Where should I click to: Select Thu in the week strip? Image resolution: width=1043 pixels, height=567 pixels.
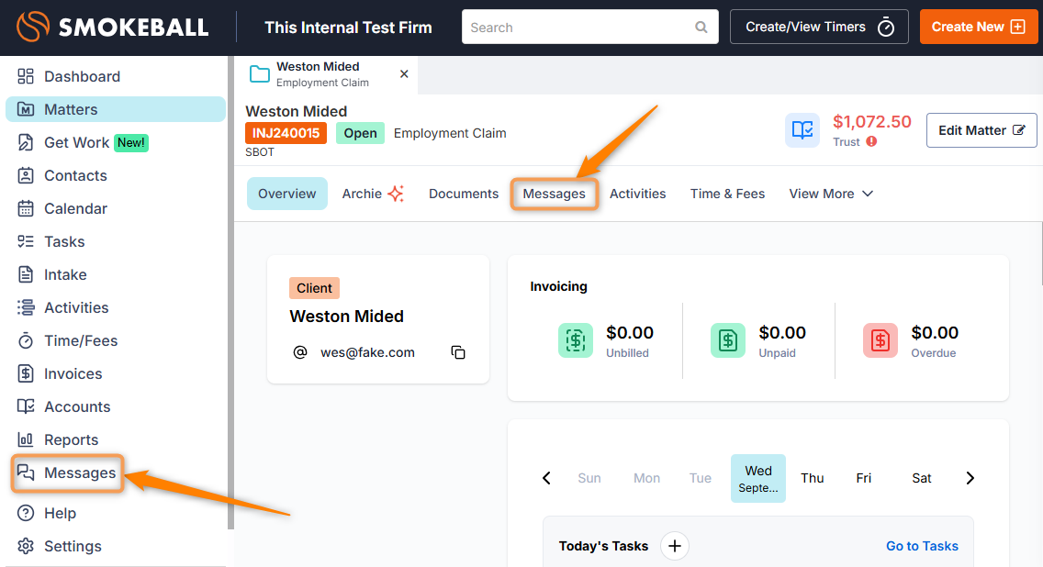coord(812,478)
